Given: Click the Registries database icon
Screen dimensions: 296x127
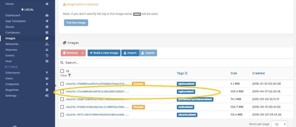Looking at the screenshot, I should pyautogui.click(x=47, y=90).
